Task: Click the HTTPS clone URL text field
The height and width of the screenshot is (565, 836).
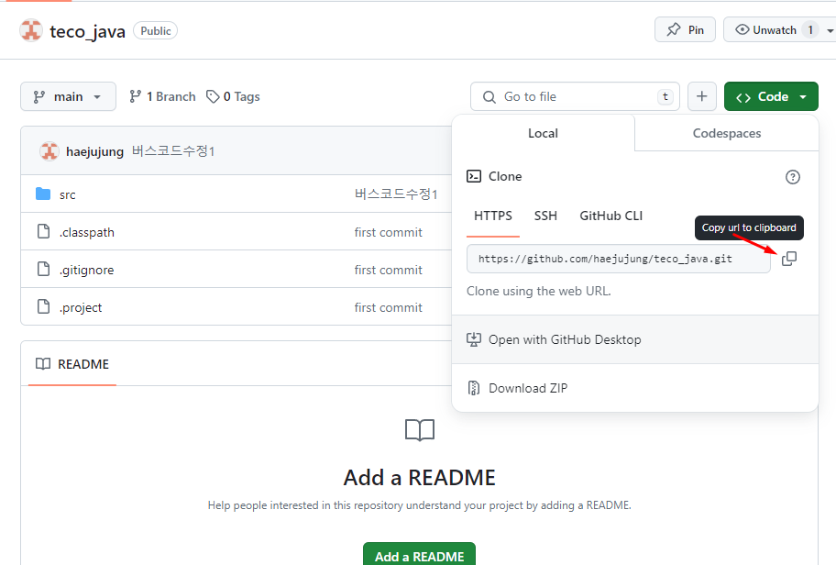Action: 619,259
